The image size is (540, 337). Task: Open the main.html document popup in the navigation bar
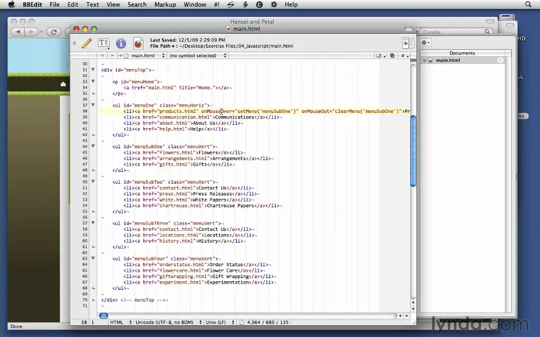[145, 56]
